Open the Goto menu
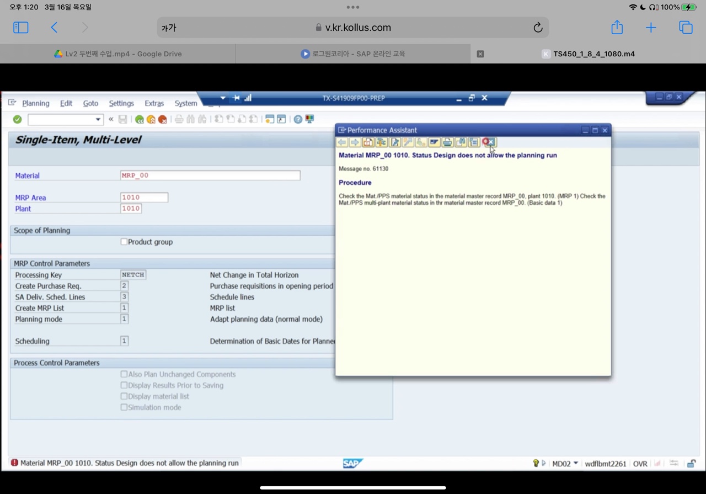This screenshot has height=494, width=706. [90, 103]
